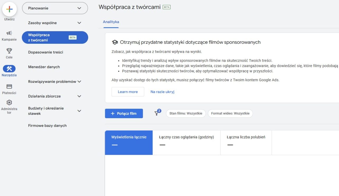Expand Rozwiązywanie problemów section
The width and height of the screenshot is (339, 196).
(79, 82)
